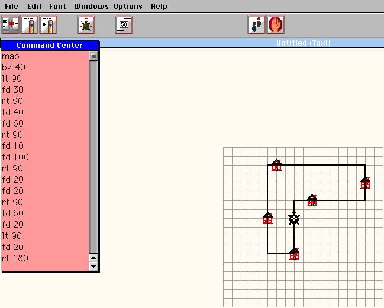Click the turtle on the grid map
Screen dimensions: 384x308
click(294, 218)
